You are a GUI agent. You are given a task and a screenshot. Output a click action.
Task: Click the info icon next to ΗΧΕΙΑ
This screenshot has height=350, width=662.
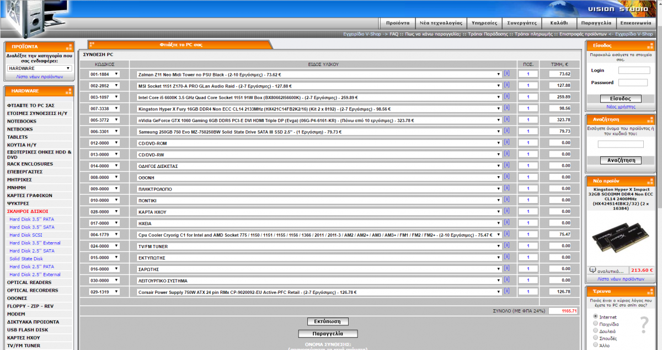click(x=507, y=223)
